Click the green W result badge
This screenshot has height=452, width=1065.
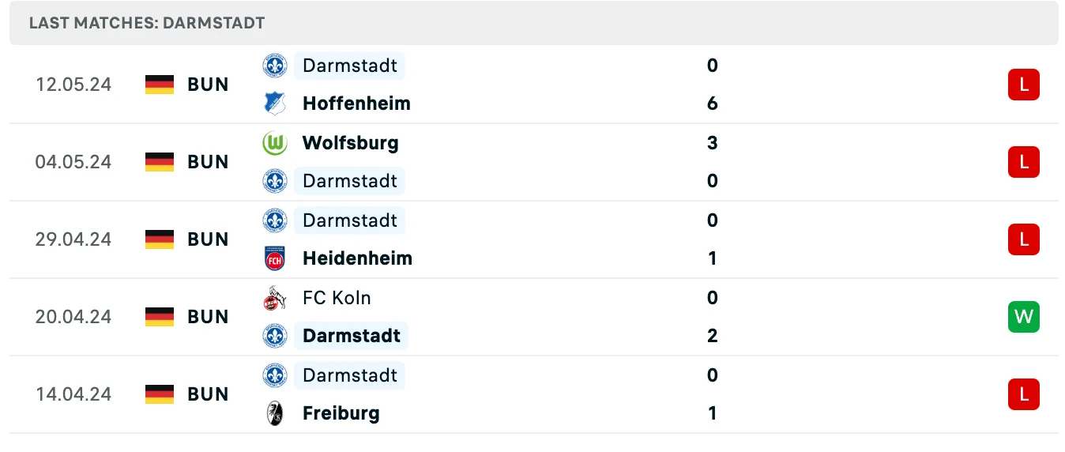[x=1024, y=317]
